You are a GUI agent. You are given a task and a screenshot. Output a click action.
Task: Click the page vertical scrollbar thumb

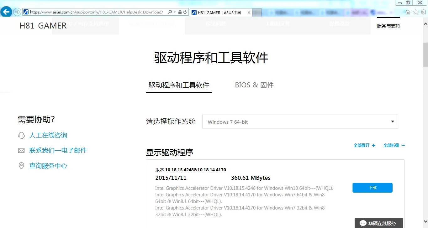pyautogui.click(x=425, y=55)
